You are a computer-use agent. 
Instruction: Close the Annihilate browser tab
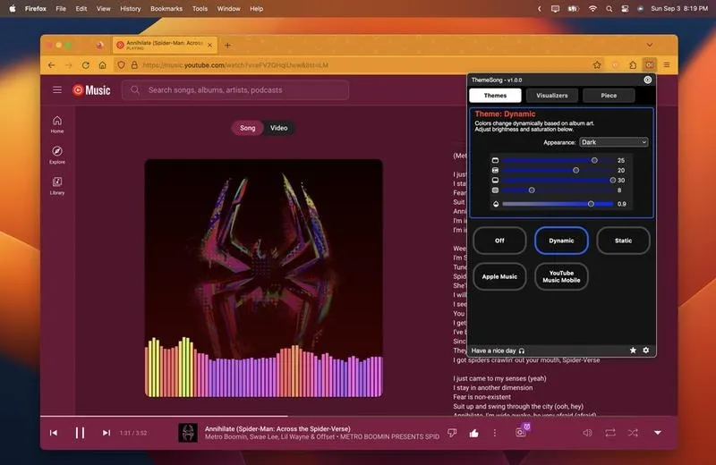209,46
